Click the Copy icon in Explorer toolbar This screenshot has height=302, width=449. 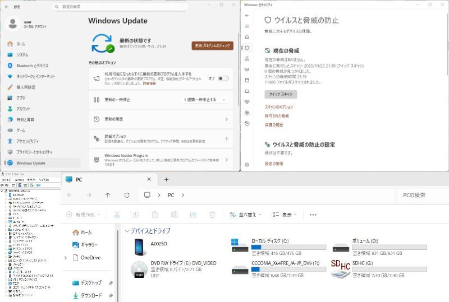click(136, 215)
